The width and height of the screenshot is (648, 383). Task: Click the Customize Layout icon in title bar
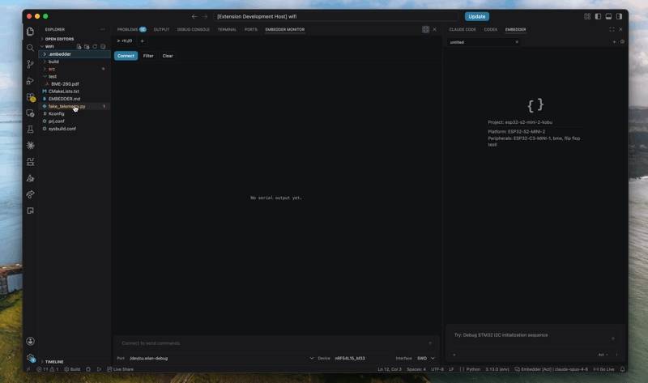pos(587,16)
